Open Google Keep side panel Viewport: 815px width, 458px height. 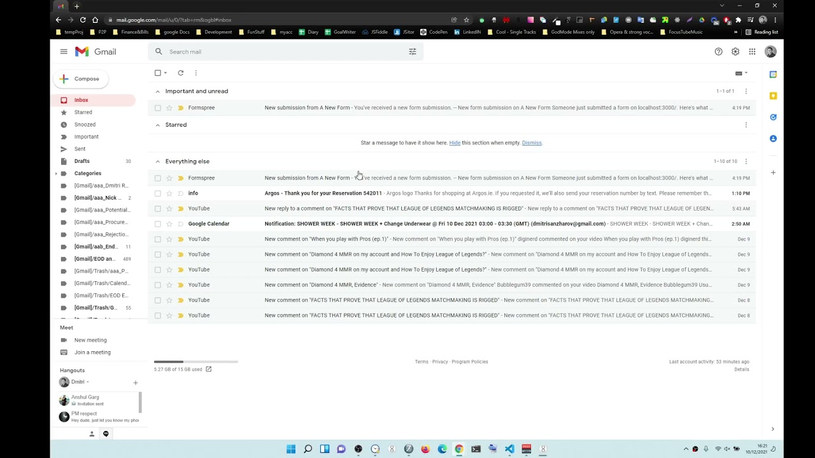coord(773,96)
